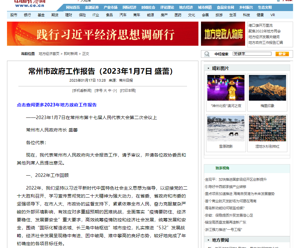Open 国际经济 in the top nav

(x=129, y=7)
